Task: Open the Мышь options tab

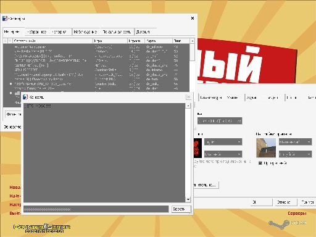Action: (x=232, y=98)
